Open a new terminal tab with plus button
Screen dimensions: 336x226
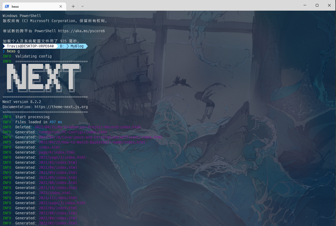click(73, 6)
